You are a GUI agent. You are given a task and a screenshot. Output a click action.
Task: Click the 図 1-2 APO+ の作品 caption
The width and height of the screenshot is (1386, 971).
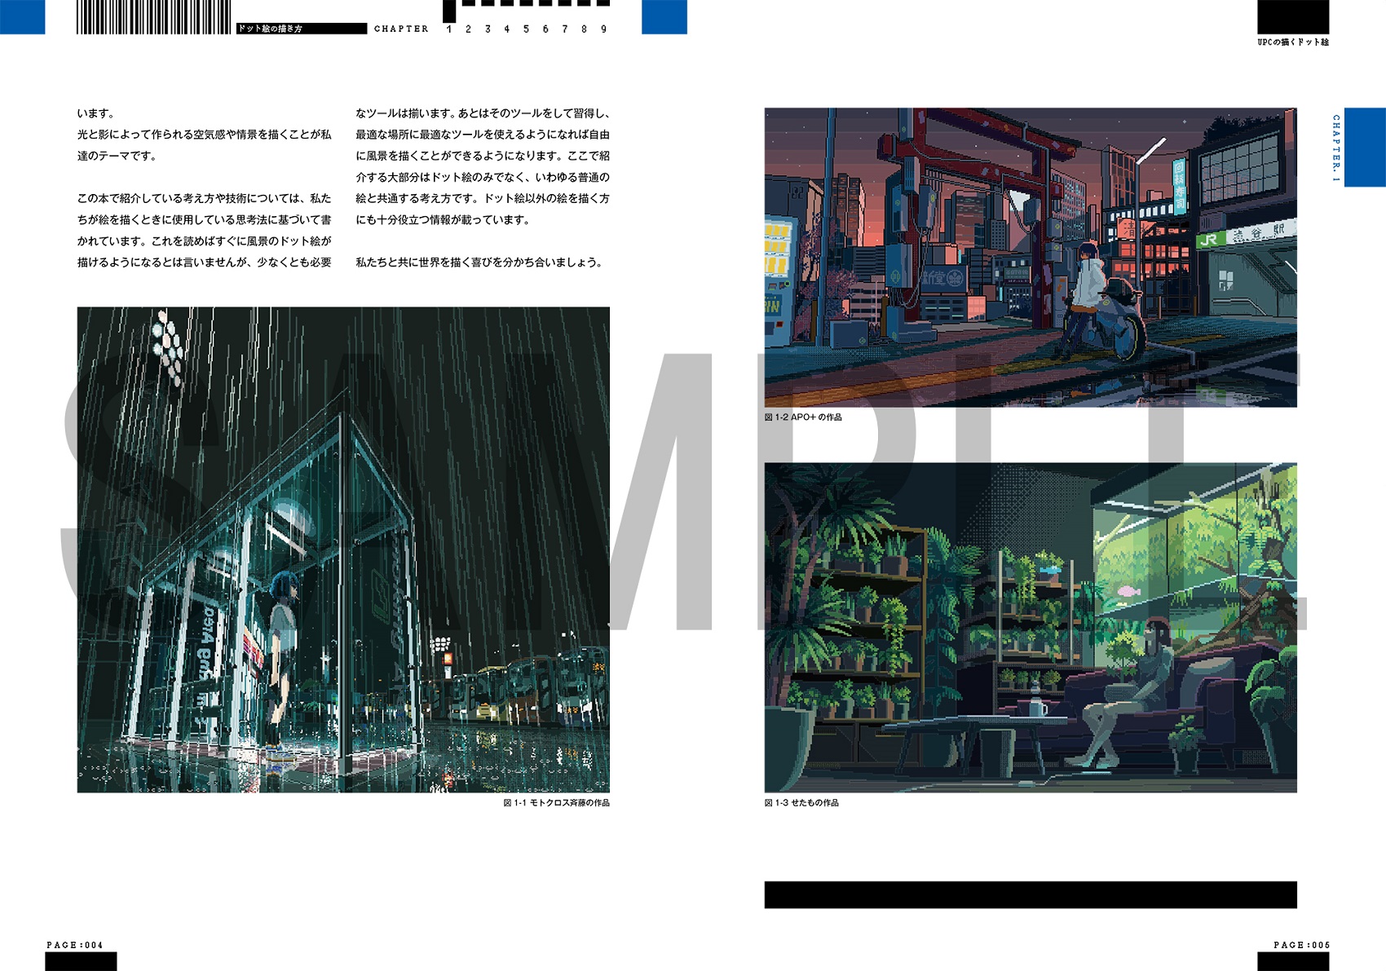pos(803,417)
